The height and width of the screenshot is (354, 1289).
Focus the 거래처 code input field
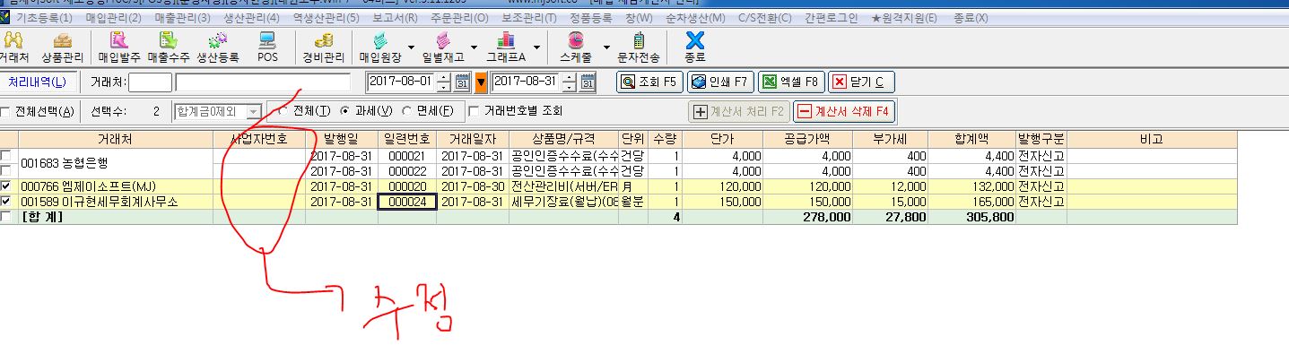(x=150, y=82)
